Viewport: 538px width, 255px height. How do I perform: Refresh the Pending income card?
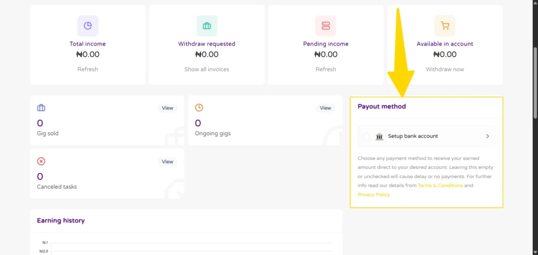[x=326, y=69]
